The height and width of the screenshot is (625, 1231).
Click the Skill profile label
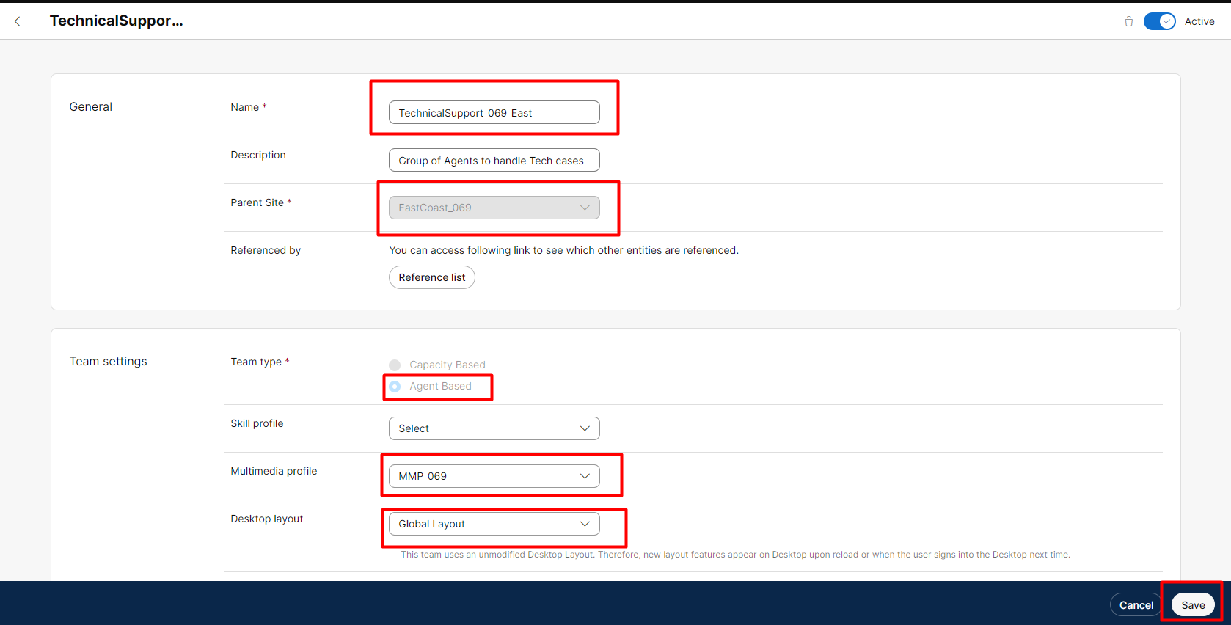click(x=257, y=423)
